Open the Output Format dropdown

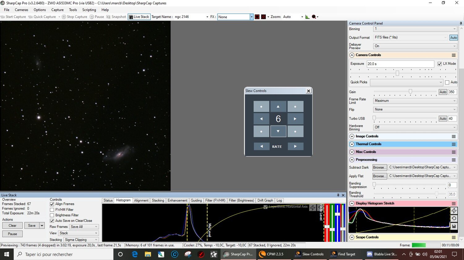[x=411, y=37]
